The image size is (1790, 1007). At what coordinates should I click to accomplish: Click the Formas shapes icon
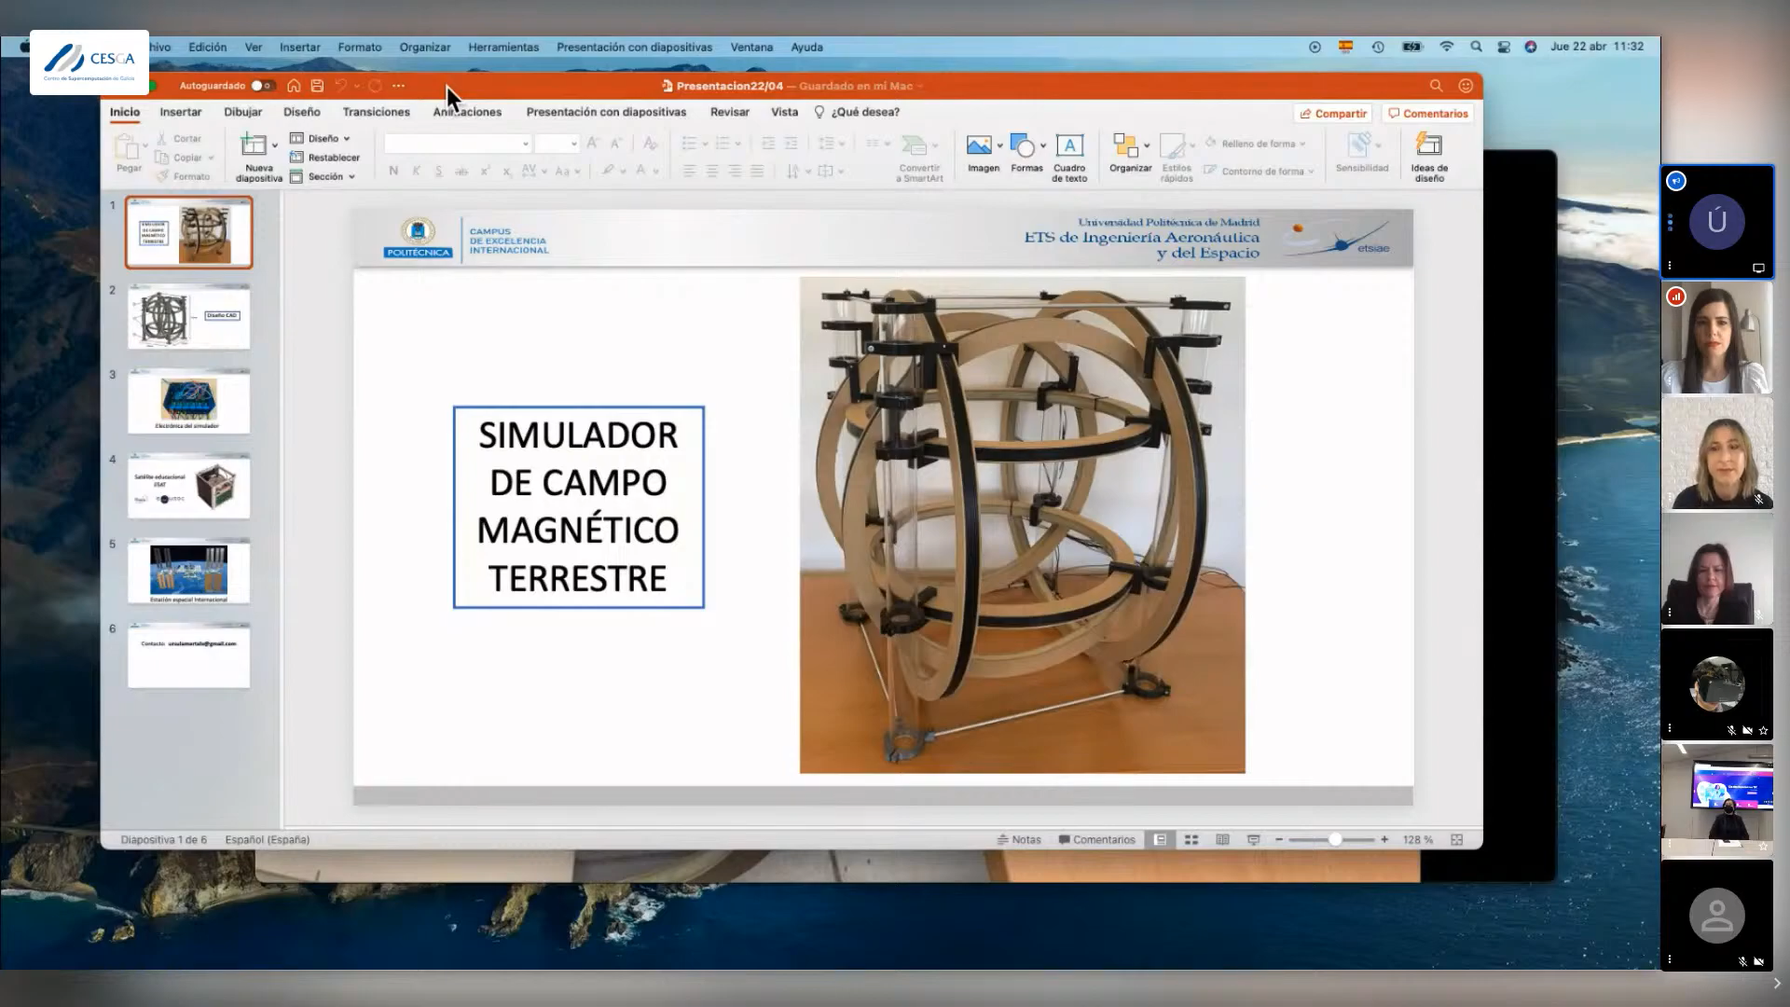click(x=1023, y=145)
